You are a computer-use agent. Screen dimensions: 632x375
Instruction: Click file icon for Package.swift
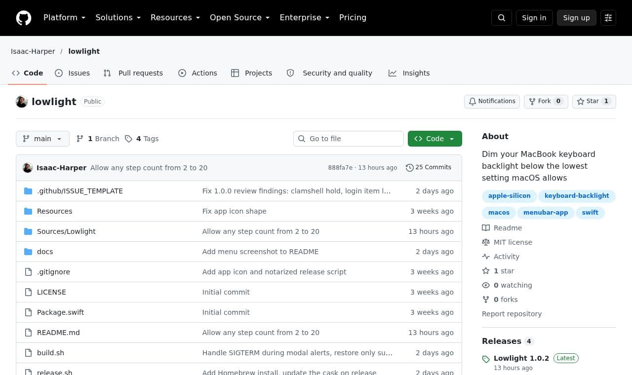[28, 312]
